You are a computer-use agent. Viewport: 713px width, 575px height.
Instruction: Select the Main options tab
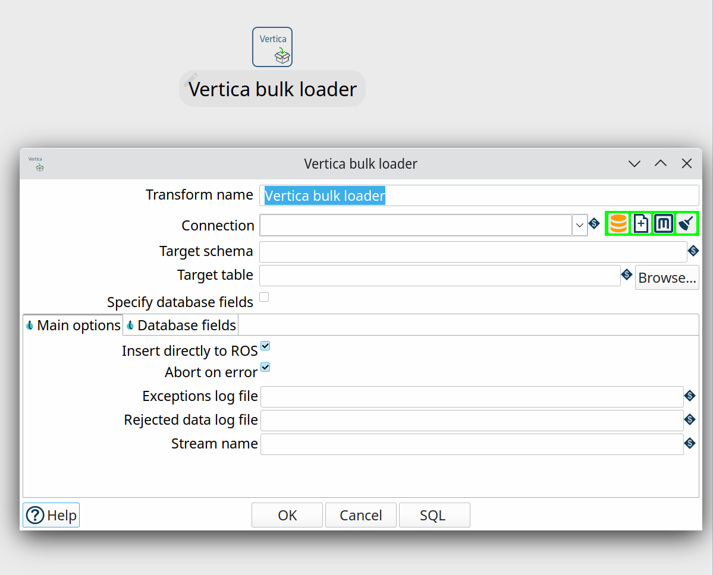73,326
